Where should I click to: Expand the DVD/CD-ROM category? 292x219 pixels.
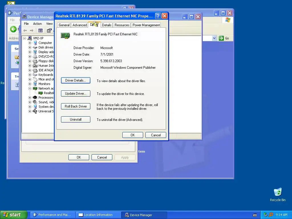coord(30,56)
